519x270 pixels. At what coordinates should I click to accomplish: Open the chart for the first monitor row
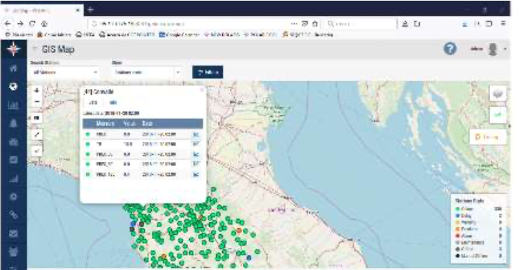click(x=196, y=134)
